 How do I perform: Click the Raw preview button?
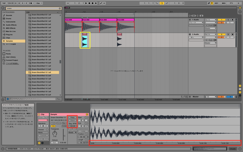point(58,99)
